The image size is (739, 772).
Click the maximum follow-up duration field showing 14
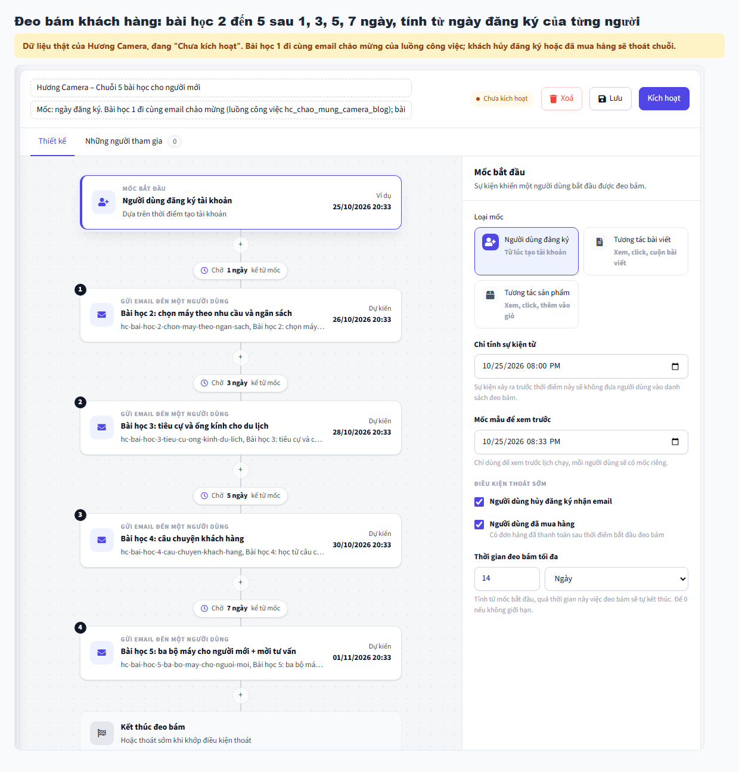(x=507, y=579)
